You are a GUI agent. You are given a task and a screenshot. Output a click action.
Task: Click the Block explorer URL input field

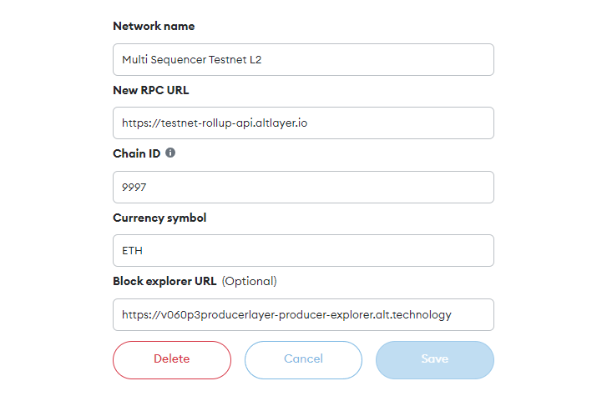point(304,315)
